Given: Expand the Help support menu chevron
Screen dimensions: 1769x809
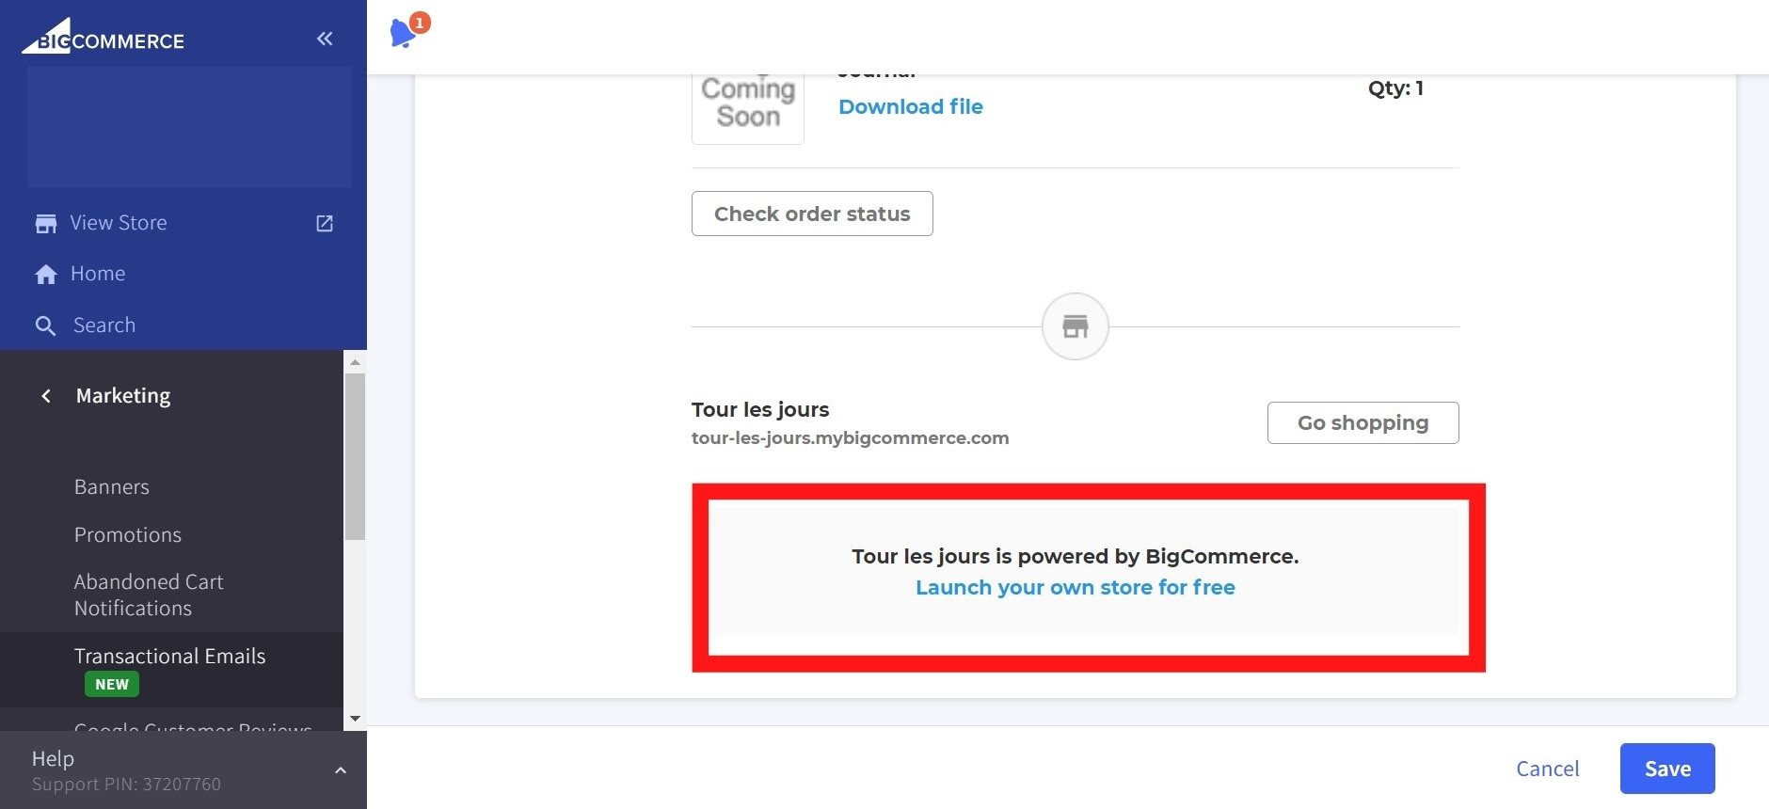Looking at the screenshot, I should click(x=341, y=770).
